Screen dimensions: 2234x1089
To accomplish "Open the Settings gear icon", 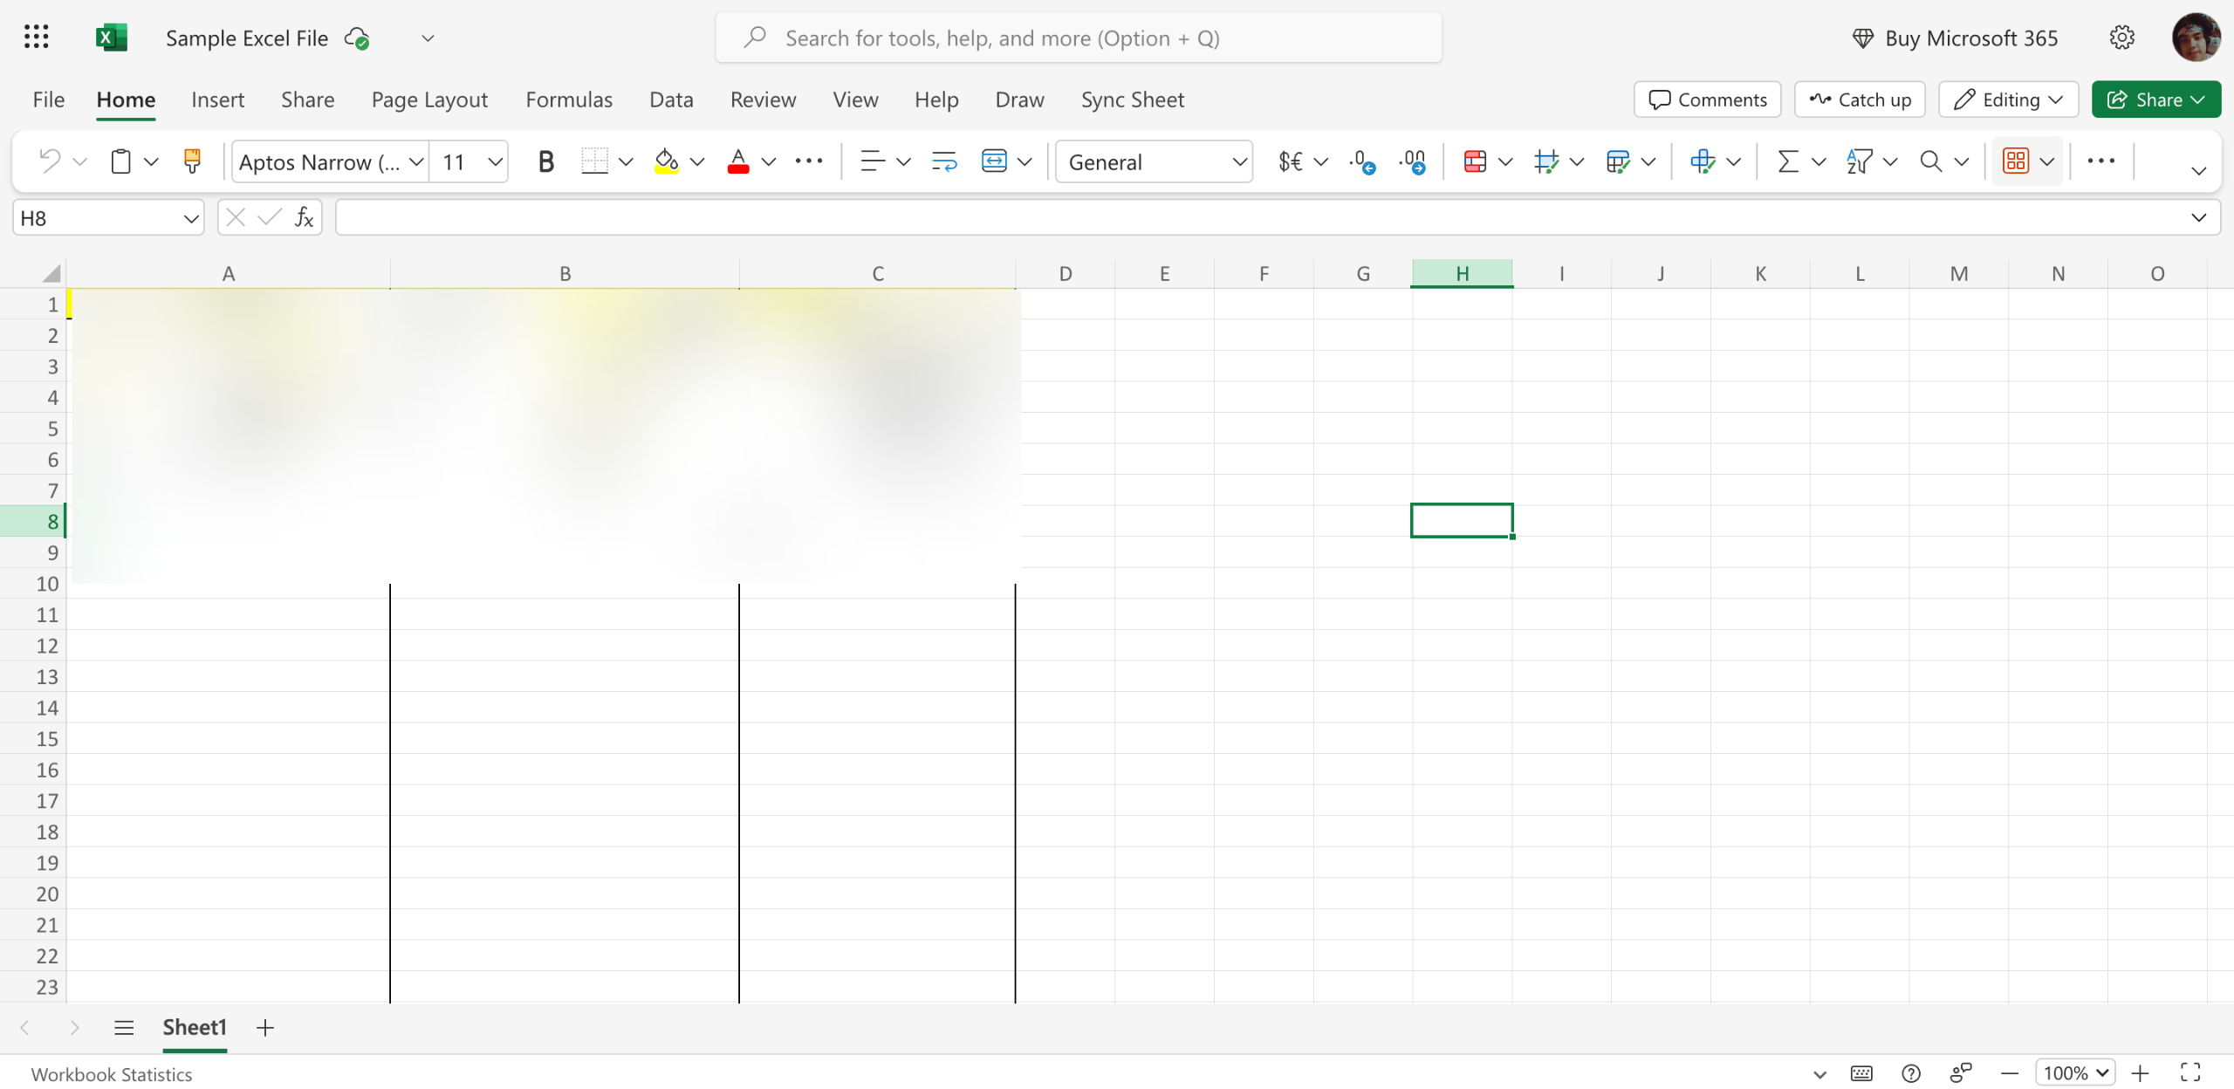I will point(2122,38).
